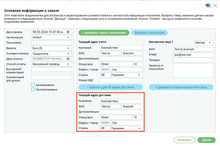Enable the Экспортировано checkbox

click(x=33, y=90)
